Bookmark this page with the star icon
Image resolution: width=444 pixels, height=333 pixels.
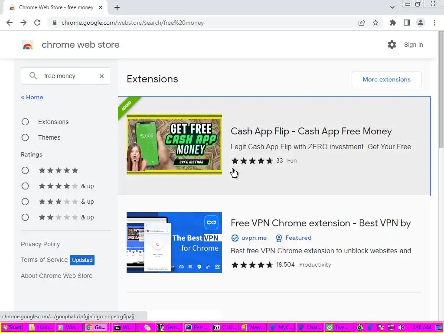click(375, 23)
